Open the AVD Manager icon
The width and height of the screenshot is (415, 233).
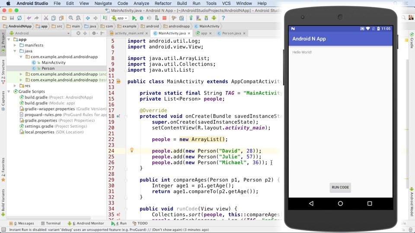pyautogui.click(x=198, y=18)
